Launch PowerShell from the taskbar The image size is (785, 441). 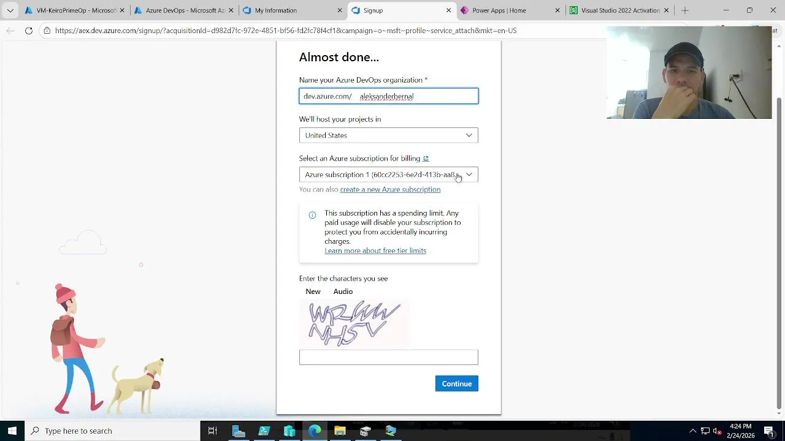coord(264,431)
